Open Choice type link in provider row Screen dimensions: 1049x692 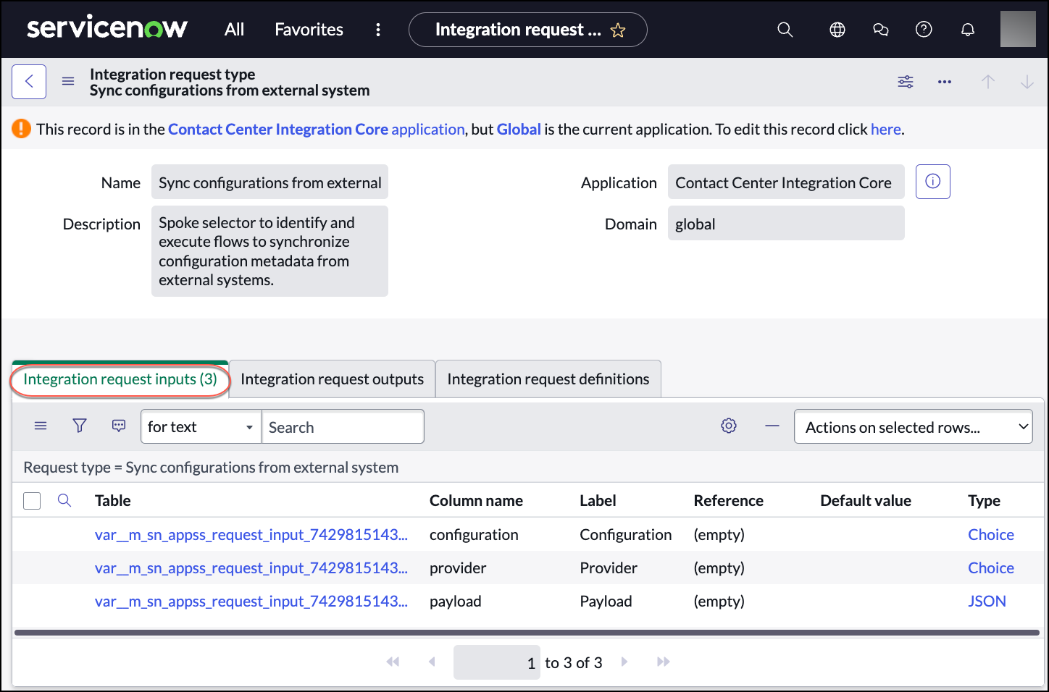pos(991,567)
